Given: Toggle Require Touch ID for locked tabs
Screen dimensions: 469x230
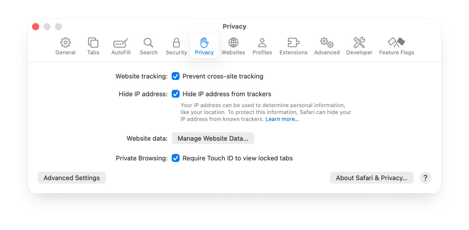Looking at the screenshot, I should (176, 158).
